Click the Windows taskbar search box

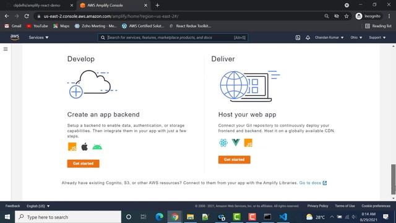[x=68, y=217]
